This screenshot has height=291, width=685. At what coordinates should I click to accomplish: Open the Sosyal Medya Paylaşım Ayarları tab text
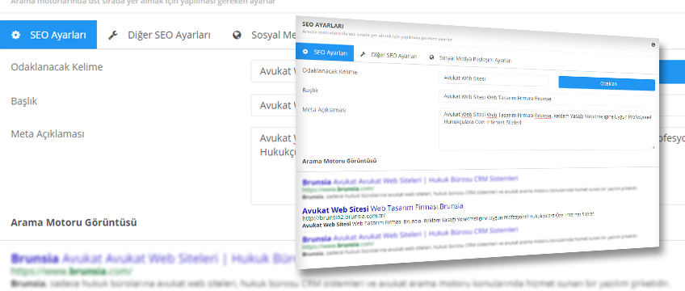click(x=475, y=60)
